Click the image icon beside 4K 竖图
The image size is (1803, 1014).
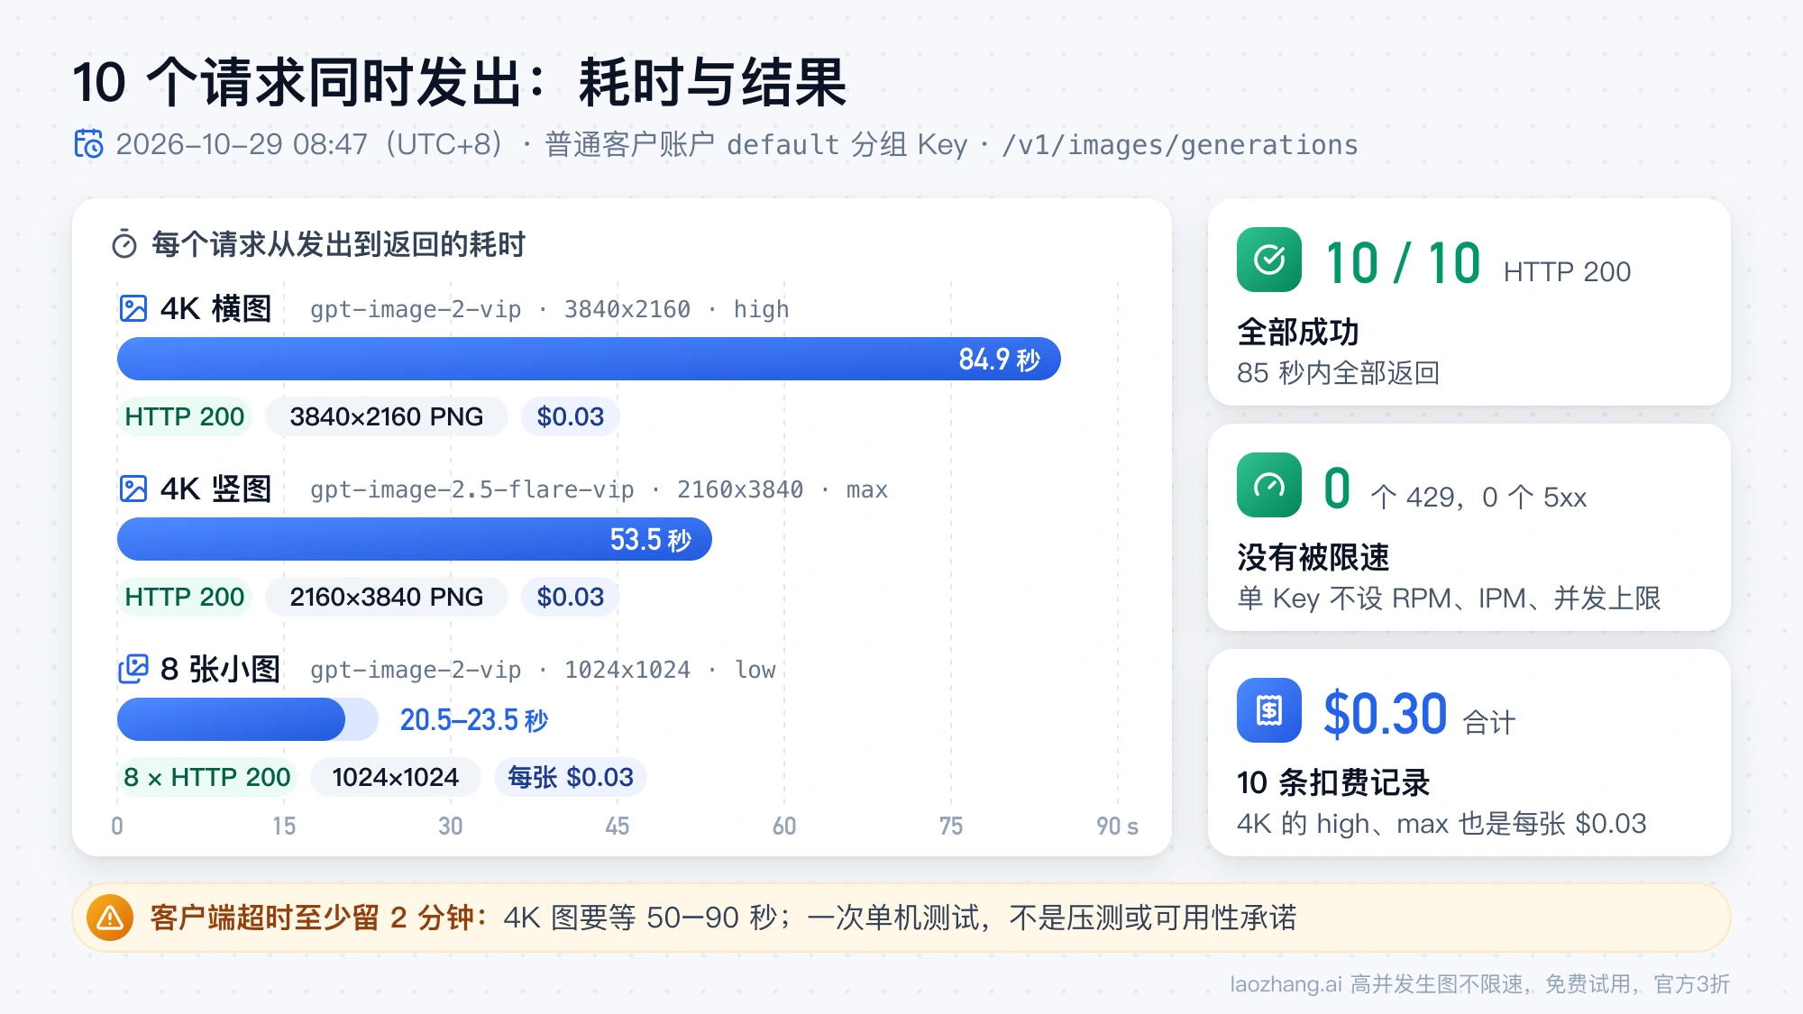133,489
